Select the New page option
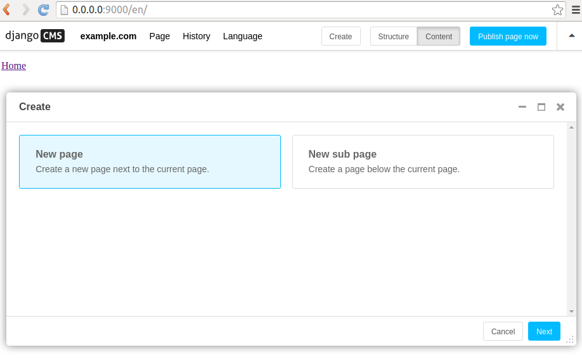The height and width of the screenshot is (359, 582). [150, 161]
